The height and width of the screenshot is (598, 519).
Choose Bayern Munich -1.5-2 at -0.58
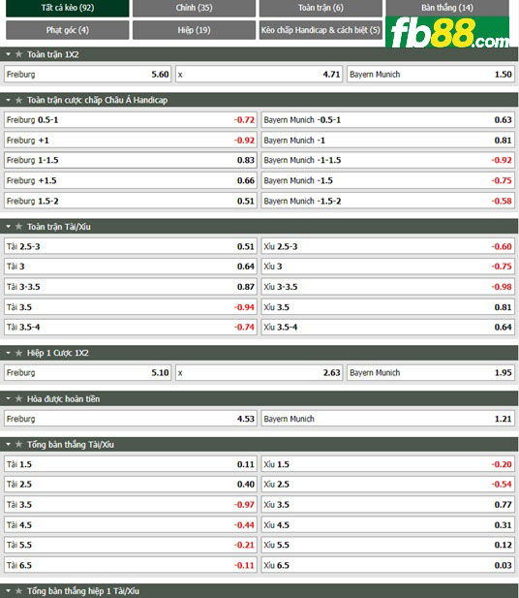388,201
